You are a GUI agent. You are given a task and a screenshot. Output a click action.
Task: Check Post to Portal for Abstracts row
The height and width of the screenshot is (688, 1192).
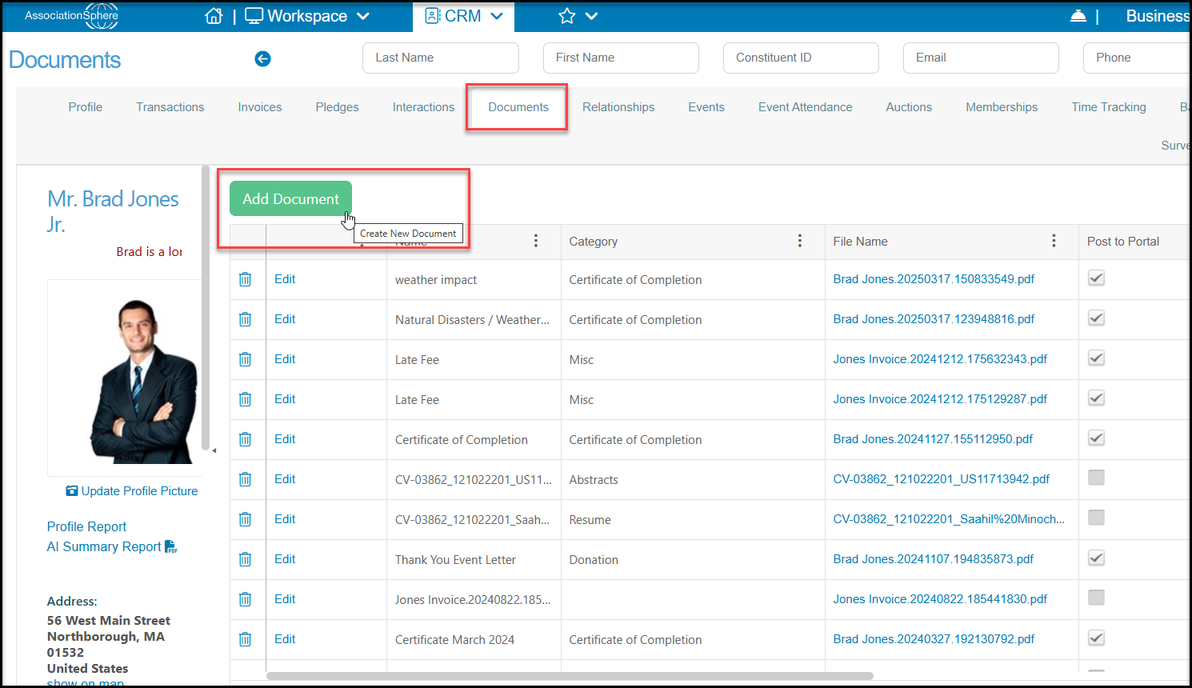tap(1097, 478)
